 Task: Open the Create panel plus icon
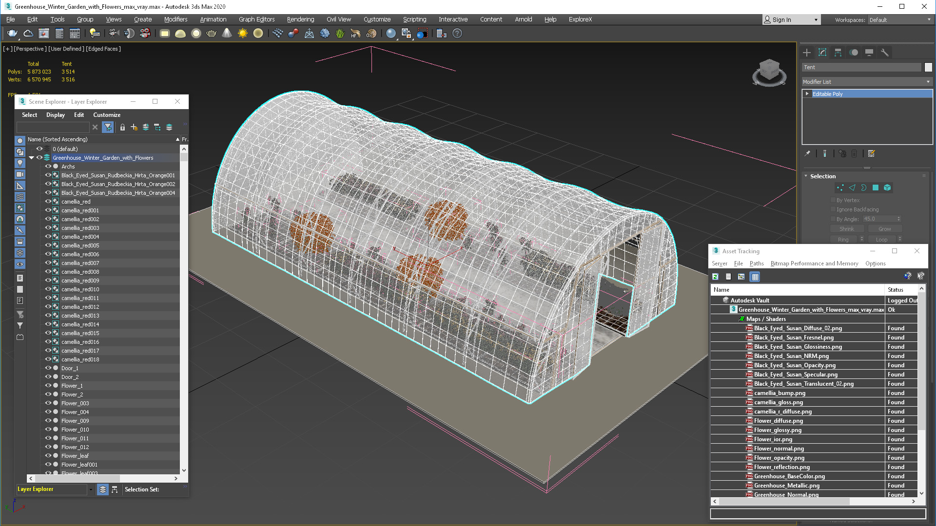pyautogui.click(x=807, y=53)
